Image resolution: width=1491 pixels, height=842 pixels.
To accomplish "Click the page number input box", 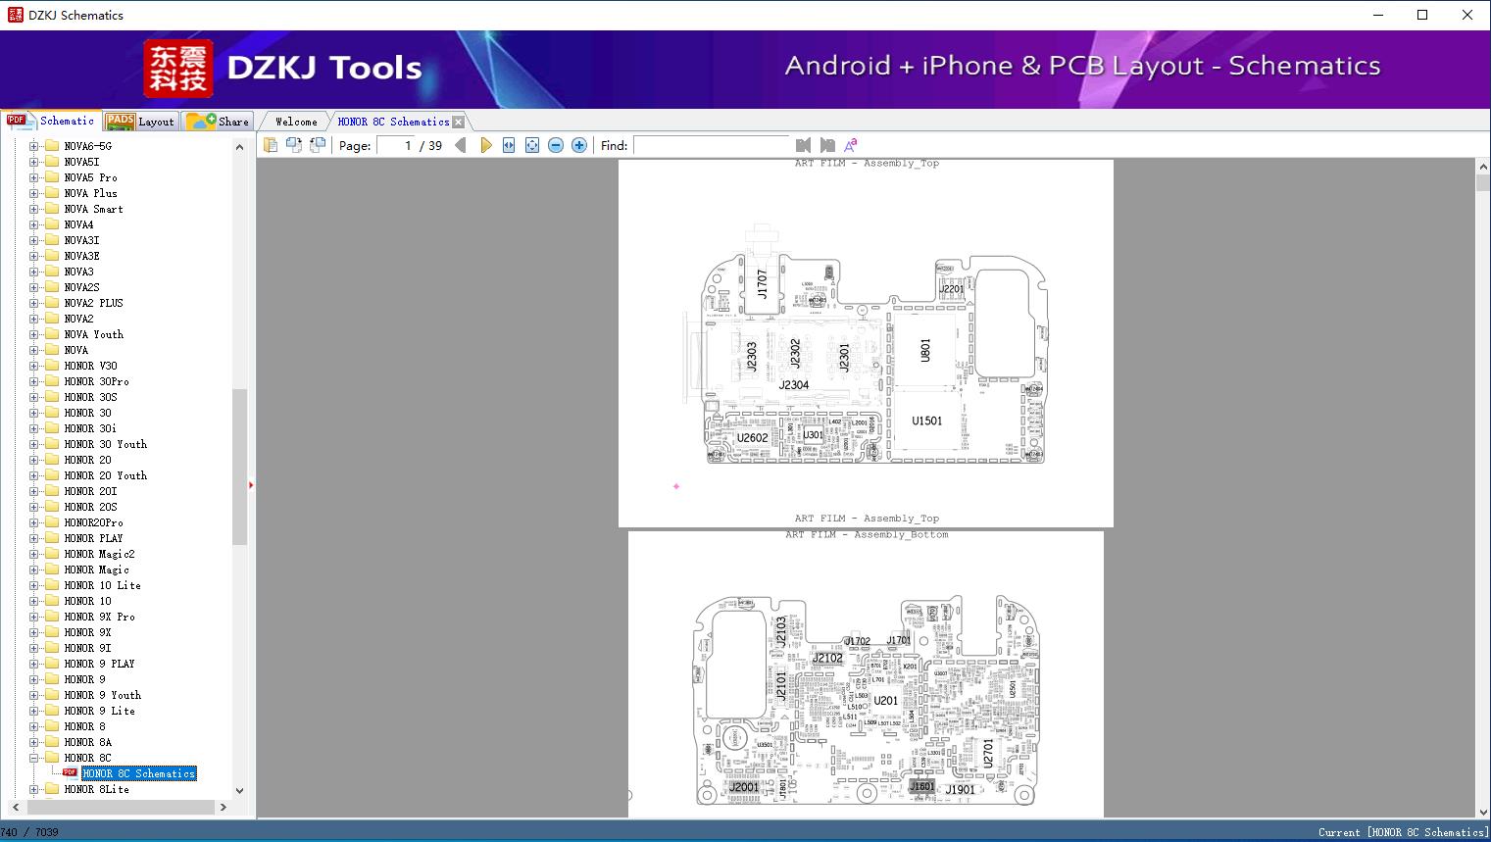I will [396, 145].
